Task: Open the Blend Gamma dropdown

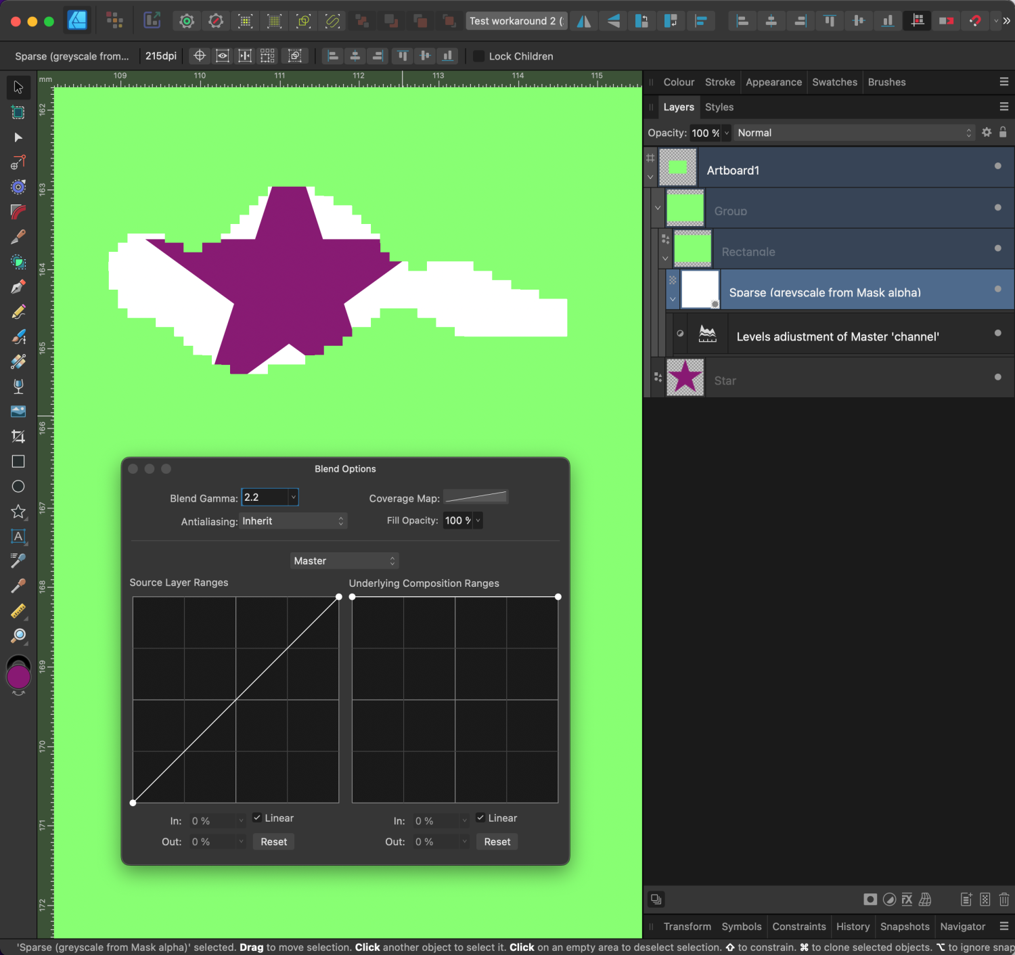Action: click(293, 497)
